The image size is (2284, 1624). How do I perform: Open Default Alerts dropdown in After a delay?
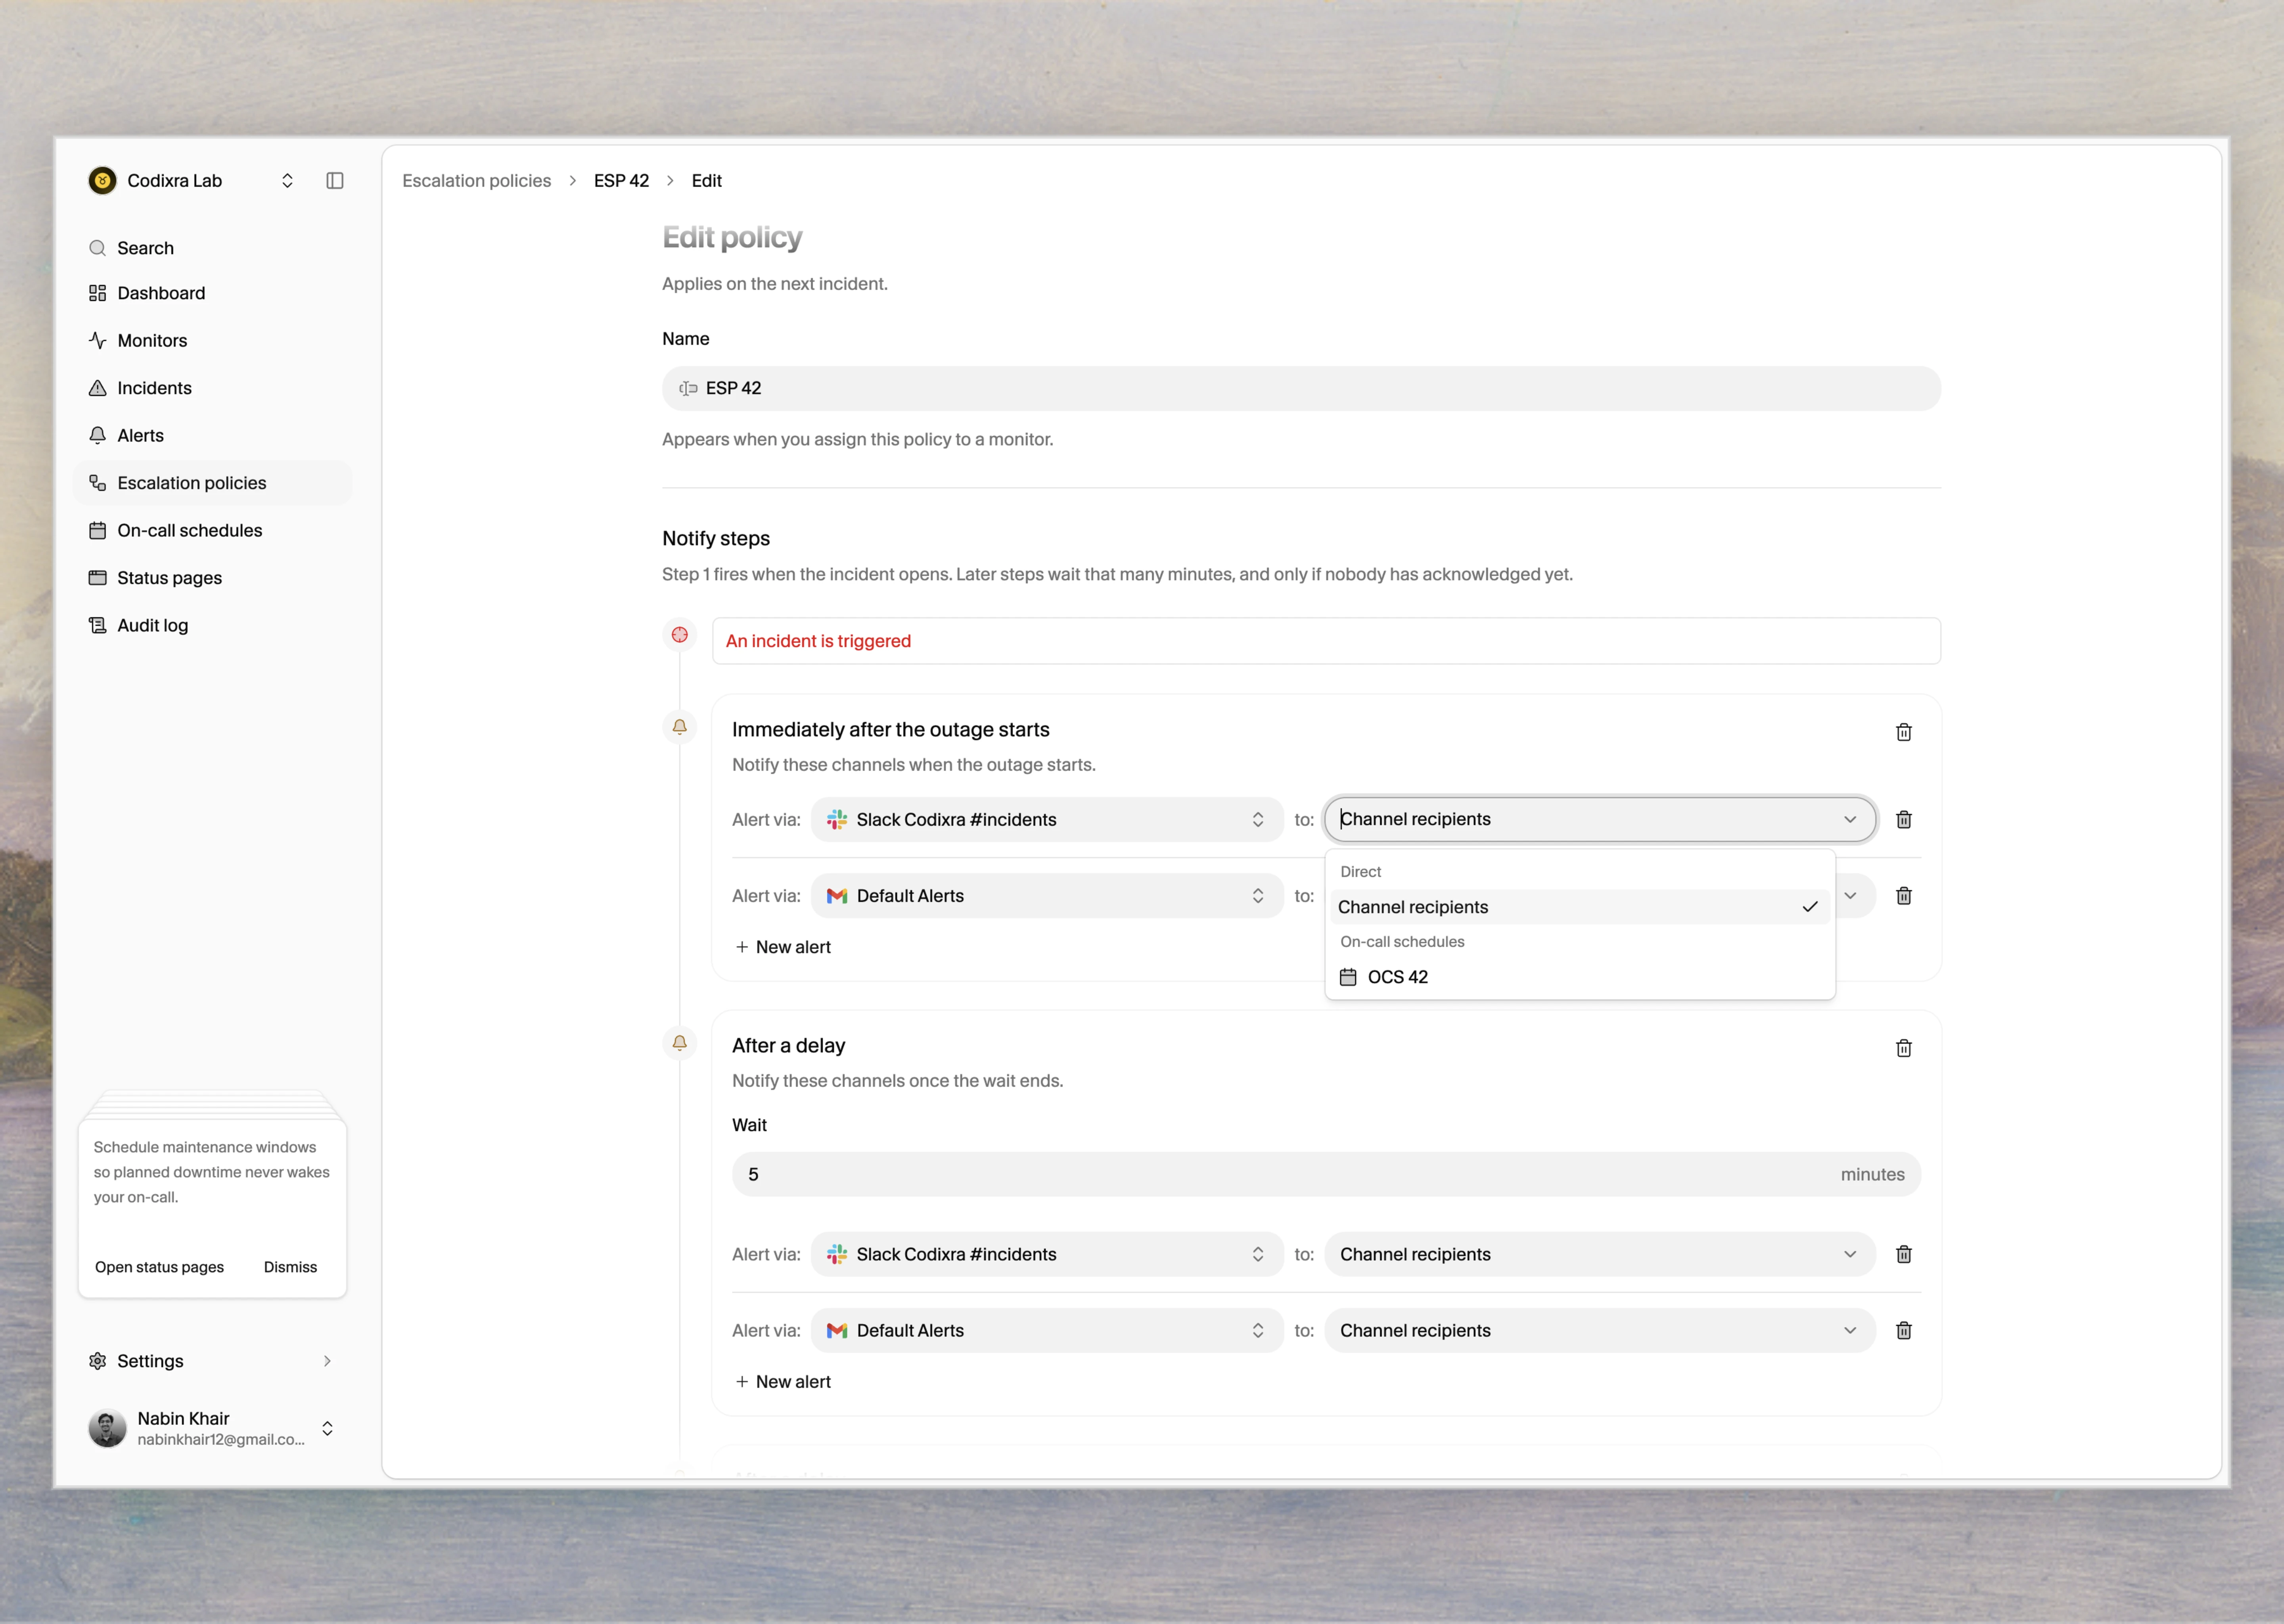point(1046,1331)
